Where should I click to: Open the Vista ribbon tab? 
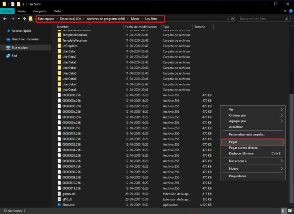pos(57,11)
